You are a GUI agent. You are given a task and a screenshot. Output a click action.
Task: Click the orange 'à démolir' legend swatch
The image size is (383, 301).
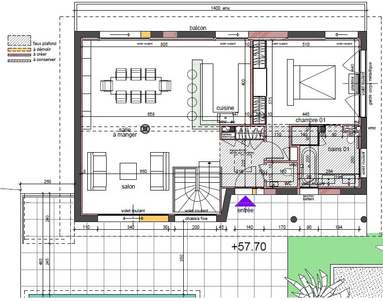(x=19, y=49)
